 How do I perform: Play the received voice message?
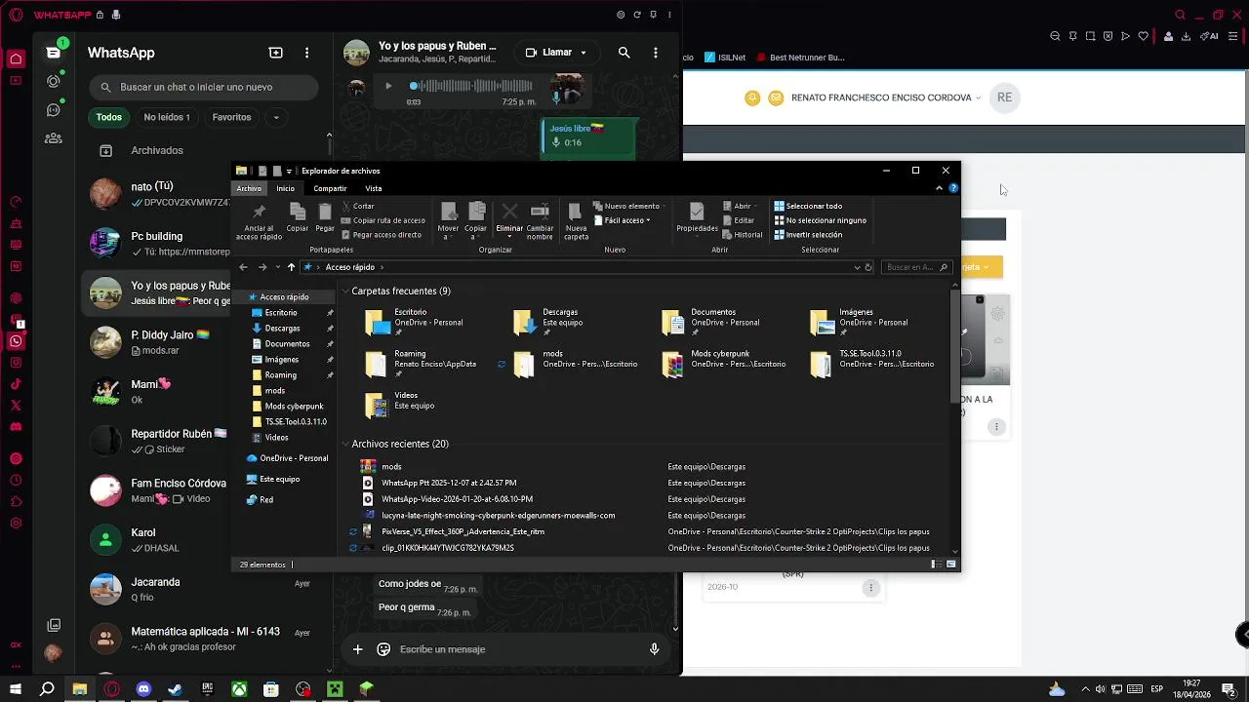pos(388,86)
